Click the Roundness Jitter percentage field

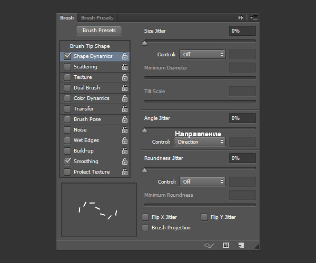point(242,158)
